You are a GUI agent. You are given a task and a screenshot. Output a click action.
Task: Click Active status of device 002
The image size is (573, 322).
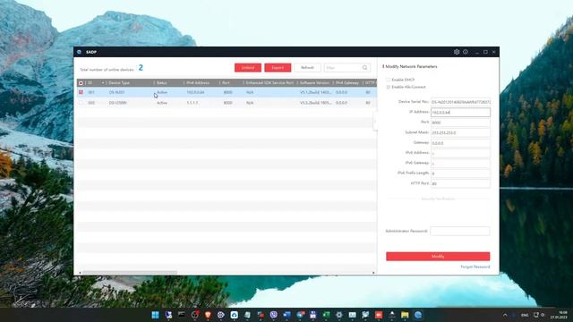[x=162, y=103]
